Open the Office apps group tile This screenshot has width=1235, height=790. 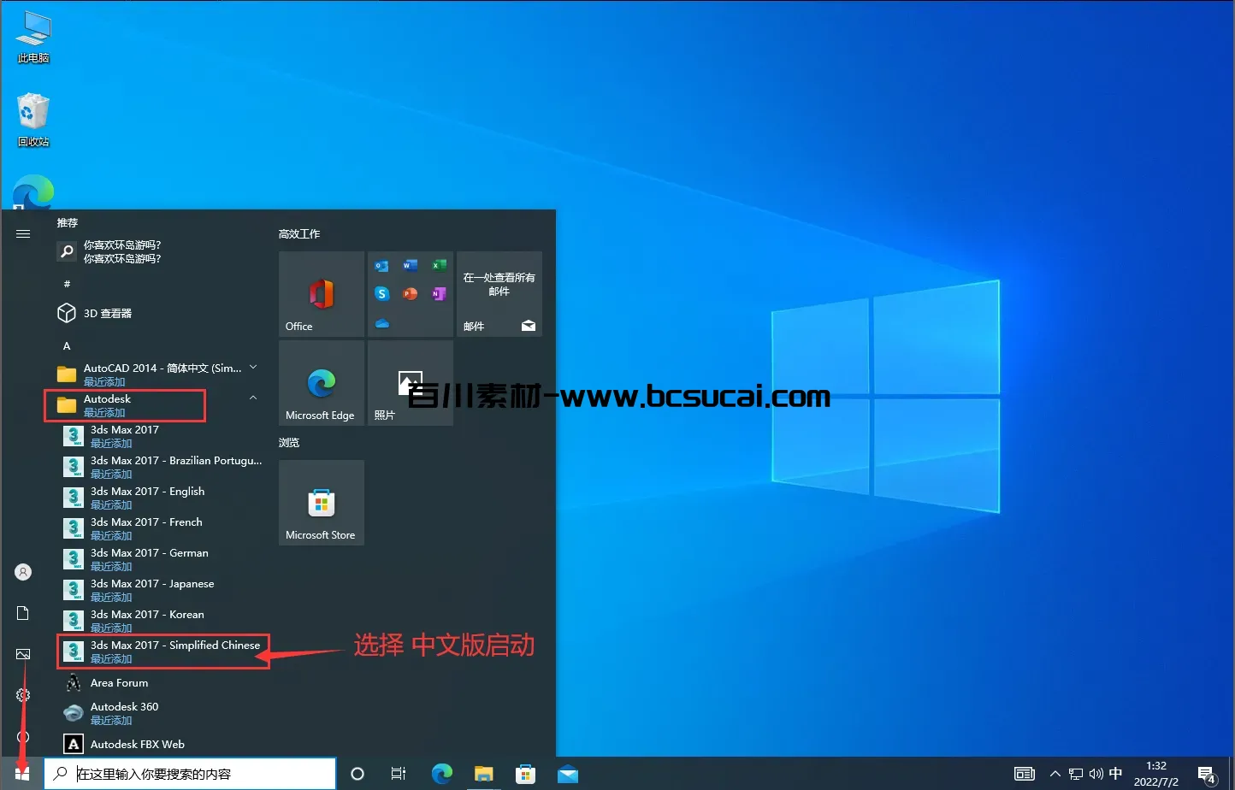click(x=411, y=294)
